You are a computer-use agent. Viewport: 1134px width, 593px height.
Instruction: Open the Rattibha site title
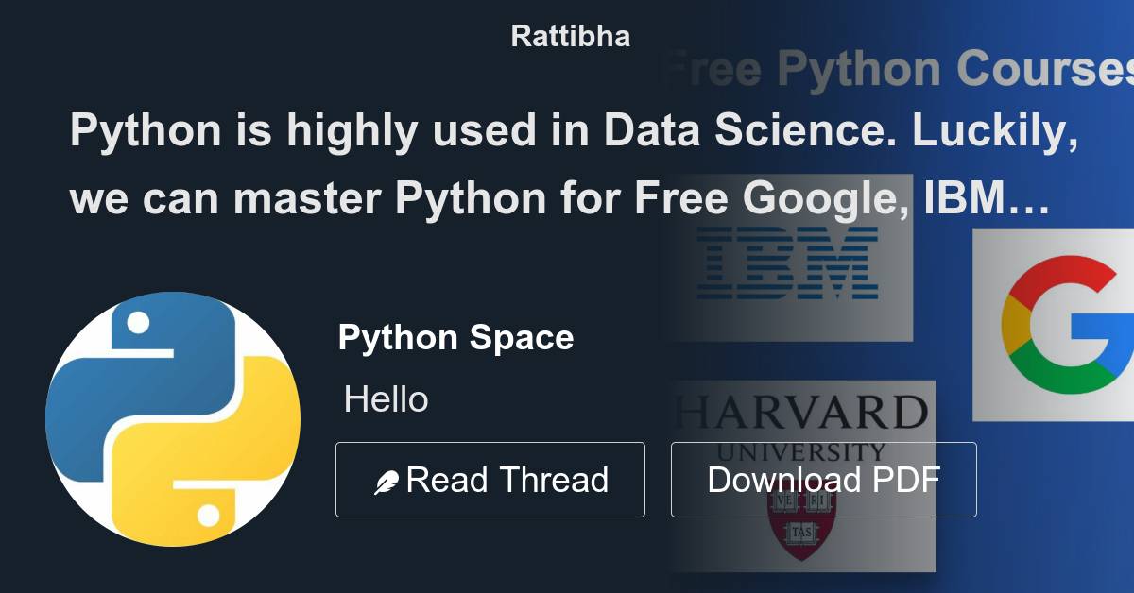(571, 36)
